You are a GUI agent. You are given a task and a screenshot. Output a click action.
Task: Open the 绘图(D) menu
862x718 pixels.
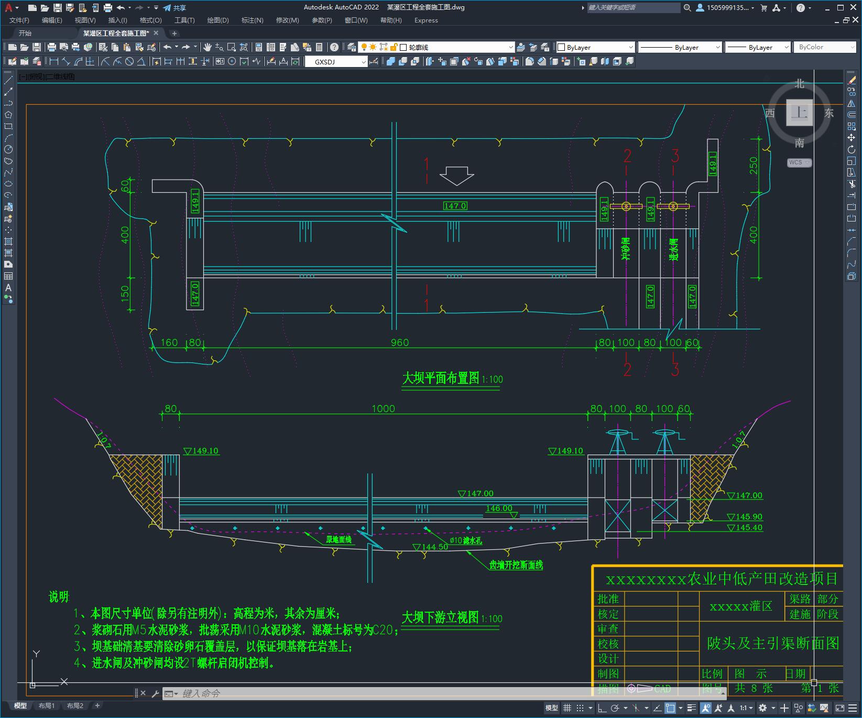(218, 20)
